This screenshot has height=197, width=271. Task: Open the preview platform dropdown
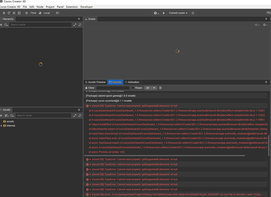pyautogui.click(x=156, y=13)
